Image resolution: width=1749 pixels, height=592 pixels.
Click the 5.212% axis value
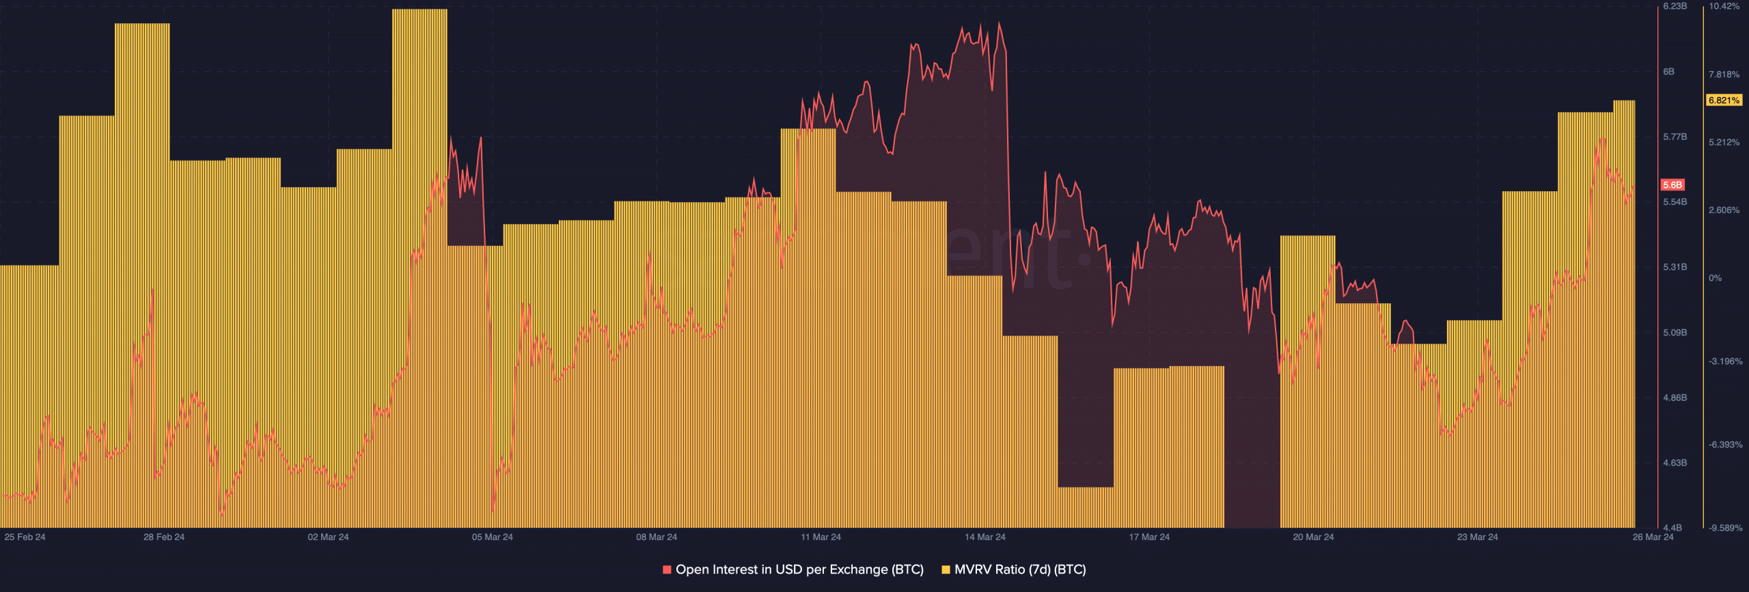[x=1724, y=143]
